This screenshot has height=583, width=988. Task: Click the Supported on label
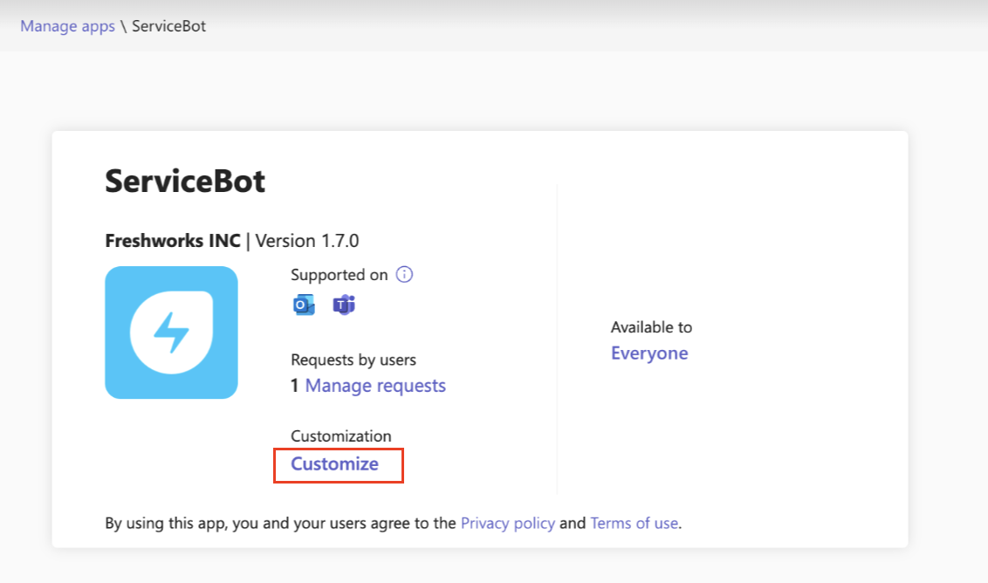pyautogui.click(x=339, y=275)
